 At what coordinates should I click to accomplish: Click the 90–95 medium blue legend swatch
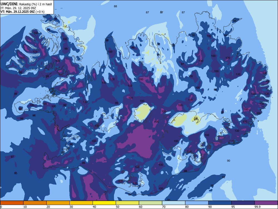tap(220, 203)
